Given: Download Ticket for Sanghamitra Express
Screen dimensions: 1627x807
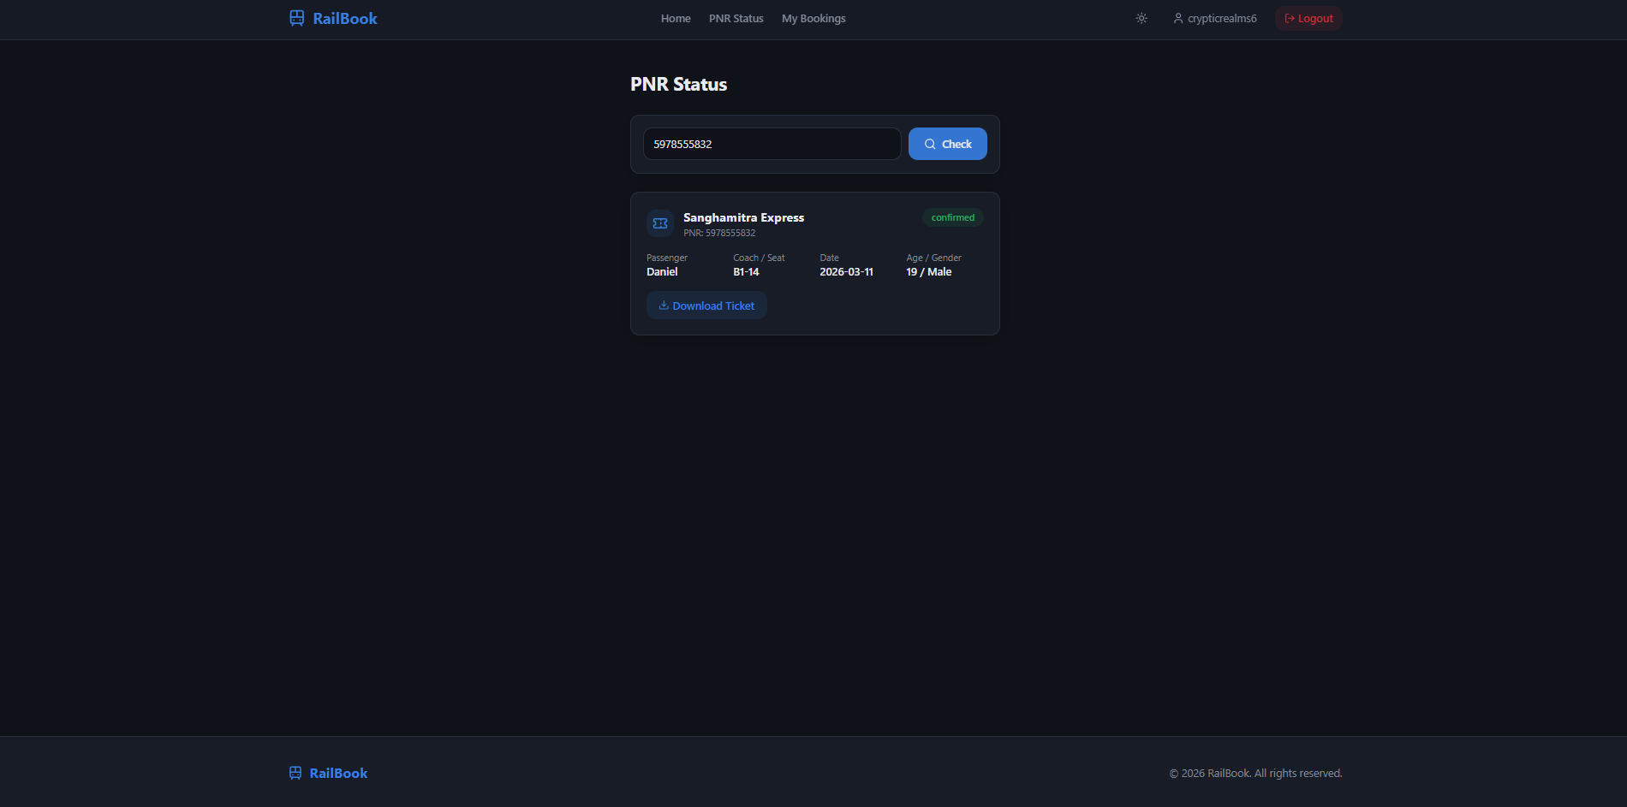Looking at the screenshot, I should pos(706,306).
